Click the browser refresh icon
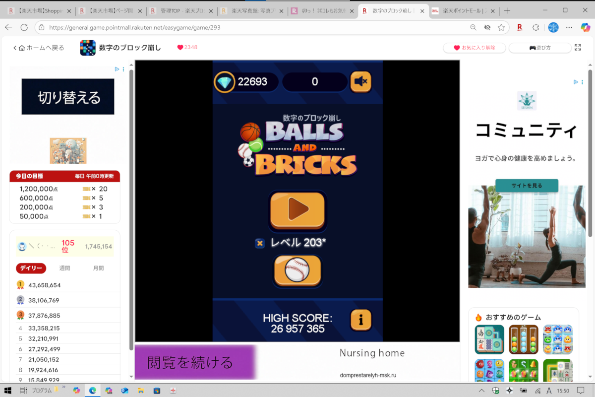The width and height of the screenshot is (595, 397). pyautogui.click(x=24, y=28)
